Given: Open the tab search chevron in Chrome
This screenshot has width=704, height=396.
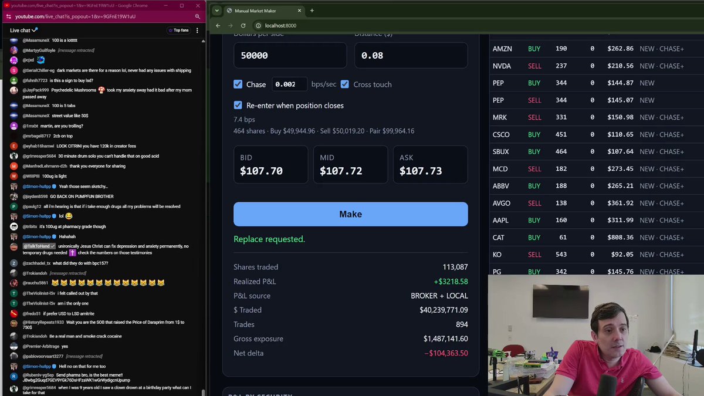Looking at the screenshot, I should tap(216, 11).
